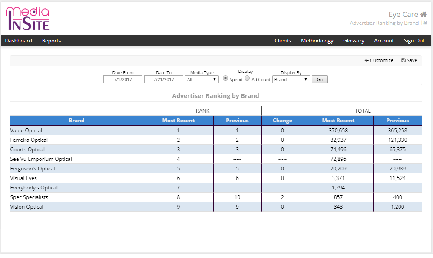The image size is (433, 258).
Task: Click the Total Most Recent column header
Action: (x=338, y=121)
